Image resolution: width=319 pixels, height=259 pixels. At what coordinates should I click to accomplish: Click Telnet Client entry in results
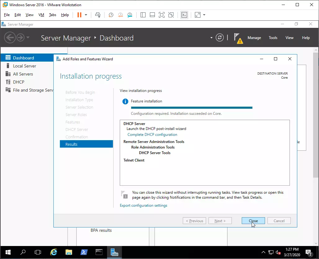pos(134,160)
